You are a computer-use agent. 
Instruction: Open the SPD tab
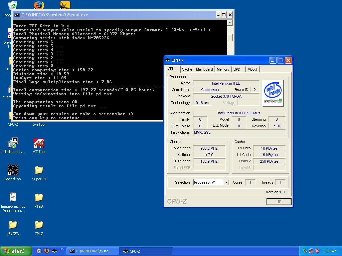pos(237,69)
